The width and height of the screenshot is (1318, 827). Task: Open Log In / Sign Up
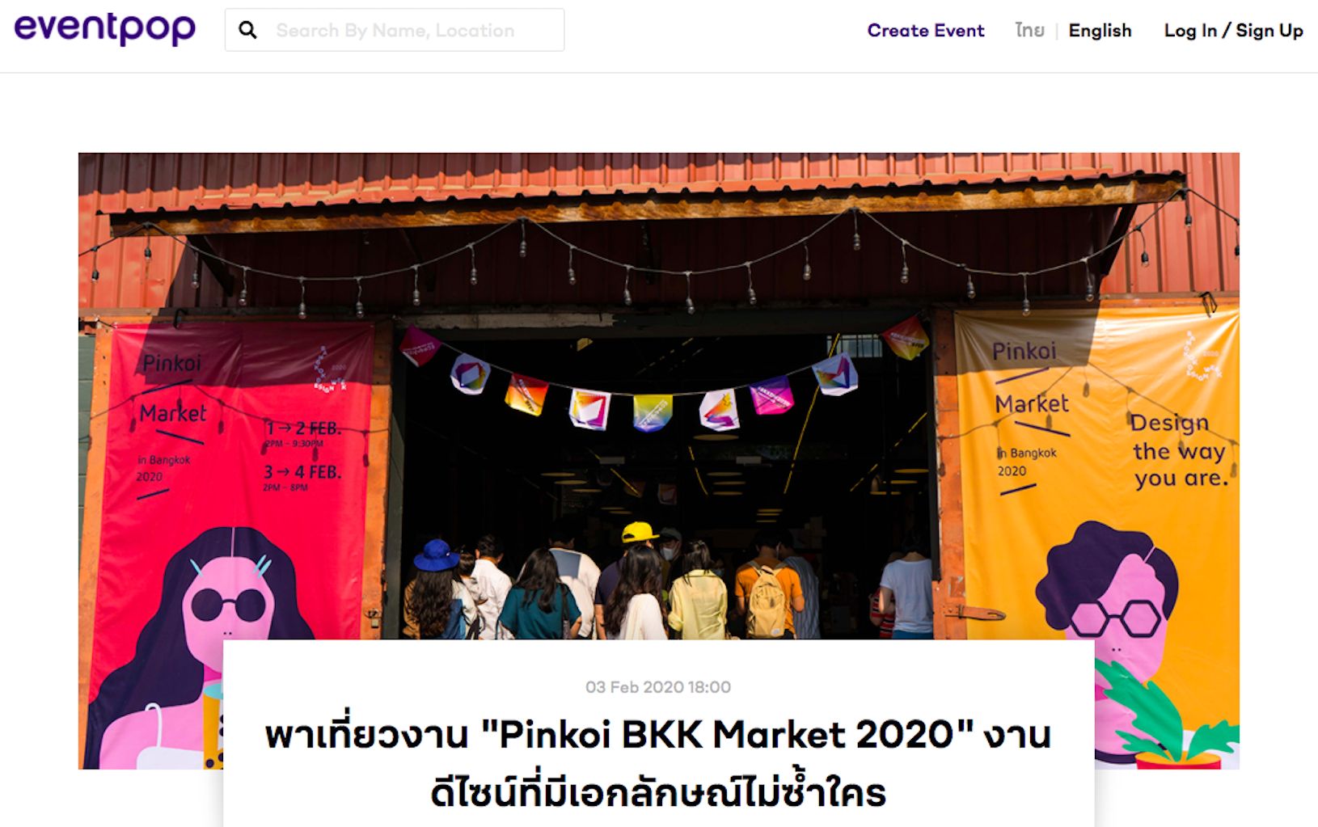pyautogui.click(x=1233, y=31)
